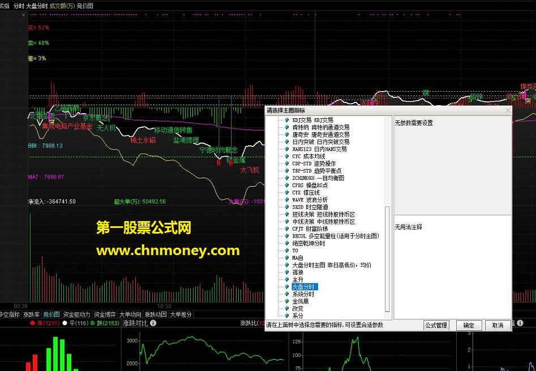Screen dimensions: 536x371
Task: Cancel dialog with 取消 button
Action: (498, 326)
